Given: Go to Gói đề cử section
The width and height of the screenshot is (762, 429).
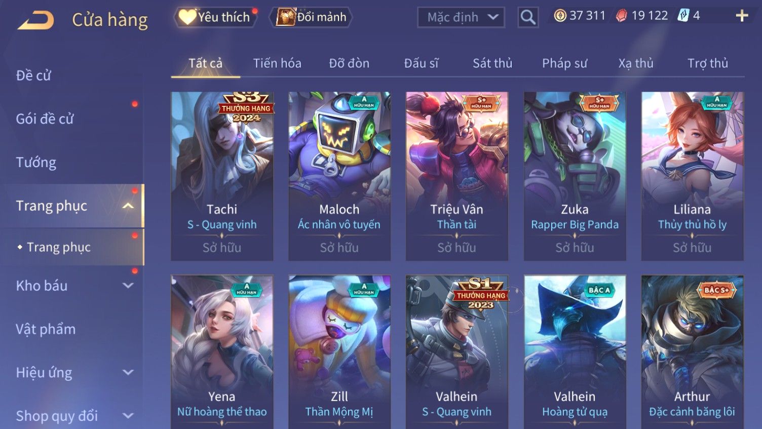Looking at the screenshot, I should click(x=45, y=119).
